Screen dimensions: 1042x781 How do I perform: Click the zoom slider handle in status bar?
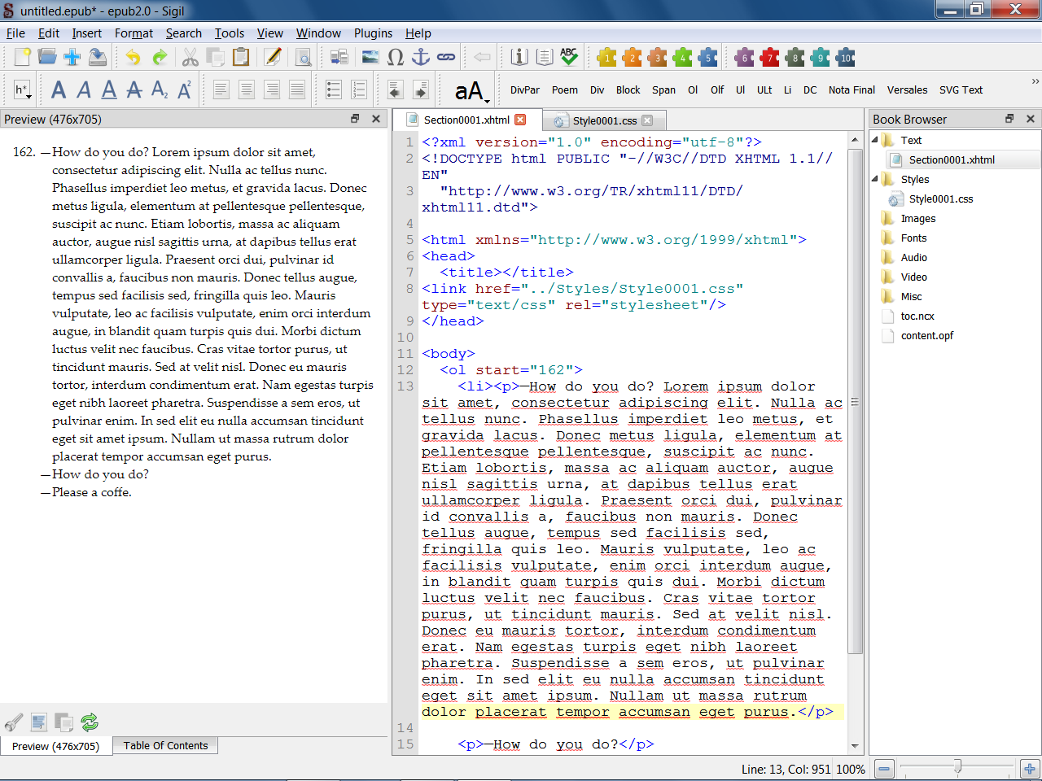tap(957, 767)
